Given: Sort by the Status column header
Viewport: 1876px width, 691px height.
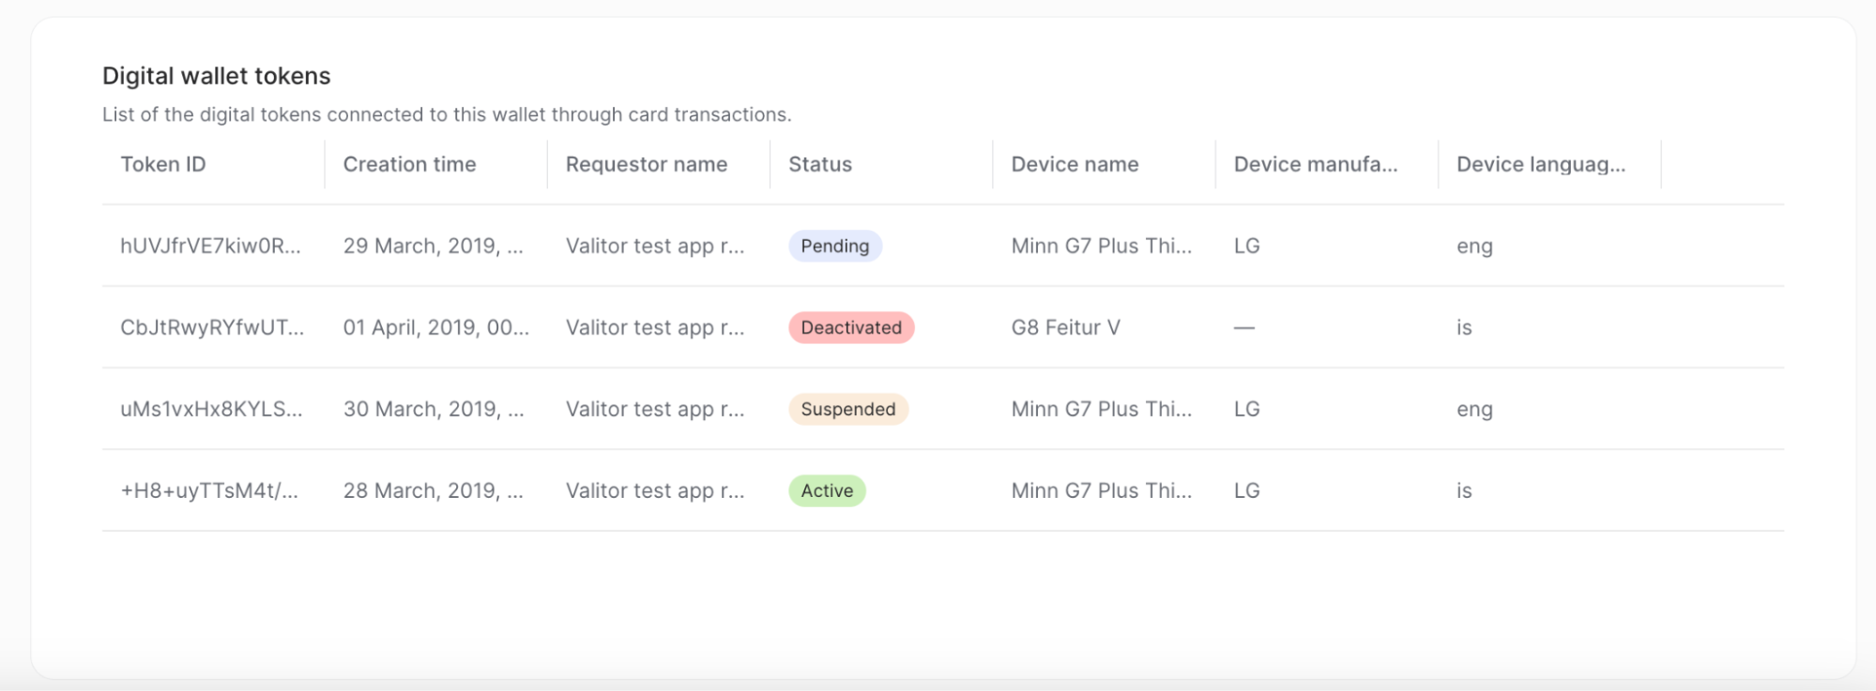Looking at the screenshot, I should pyautogui.click(x=818, y=164).
